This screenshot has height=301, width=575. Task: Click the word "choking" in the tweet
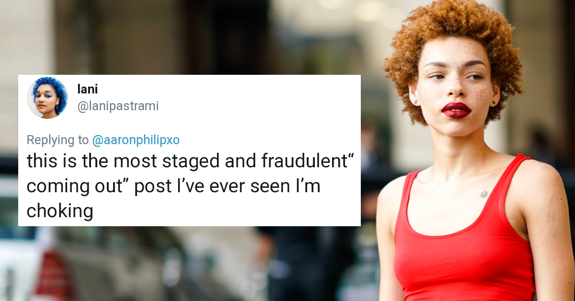click(x=60, y=211)
